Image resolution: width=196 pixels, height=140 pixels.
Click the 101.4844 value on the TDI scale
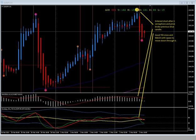(x=191, y=109)
